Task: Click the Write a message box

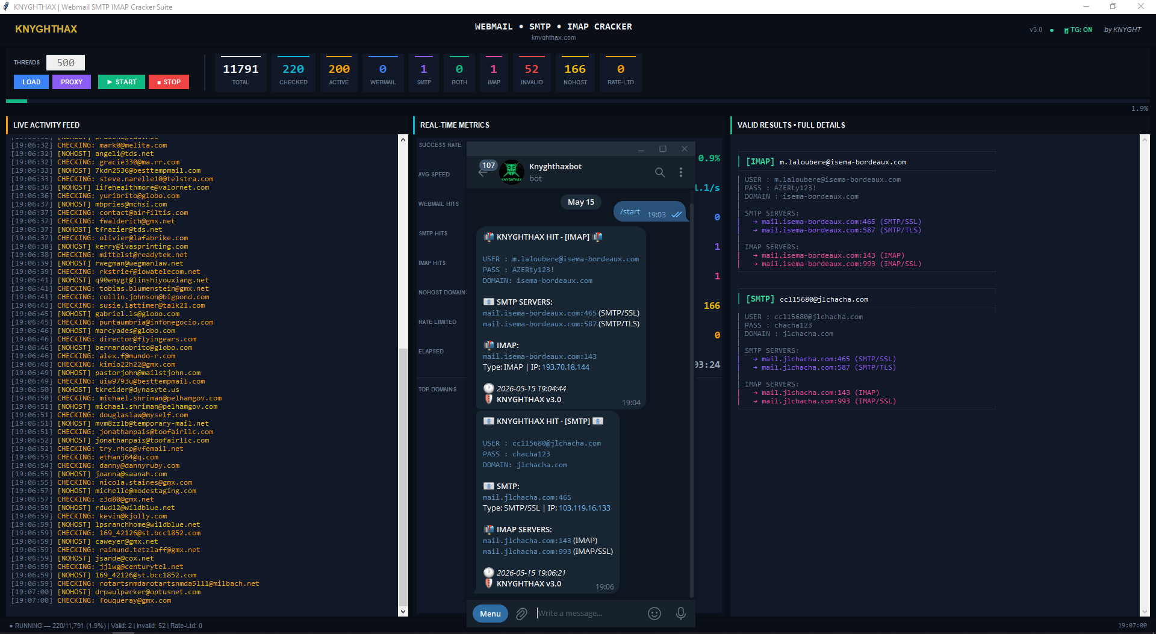Action: point(588,614)
